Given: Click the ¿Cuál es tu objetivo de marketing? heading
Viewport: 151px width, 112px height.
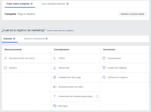Looking at the screenshot, I should pos(23,30).
